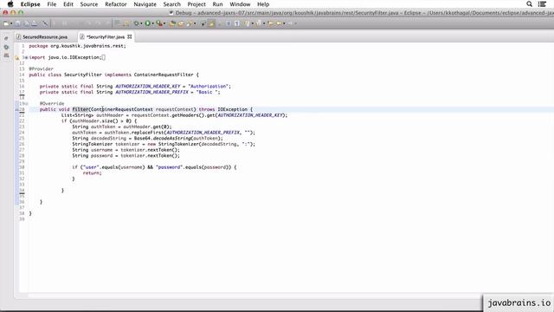The image size is (554, 312).
Task: Click the Save All toolbar icon
Action: [26, 23]
